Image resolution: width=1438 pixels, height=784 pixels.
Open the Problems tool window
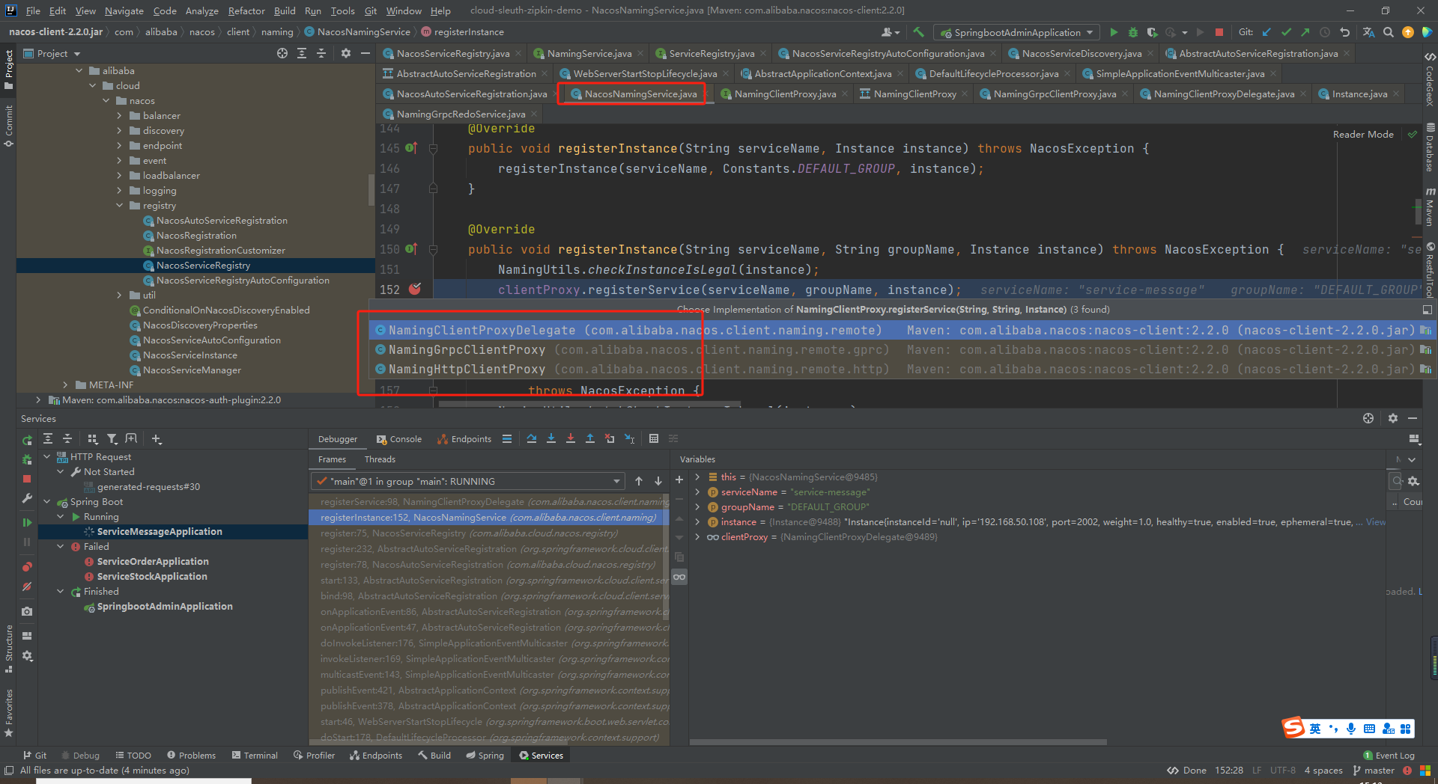coord(192,756)
